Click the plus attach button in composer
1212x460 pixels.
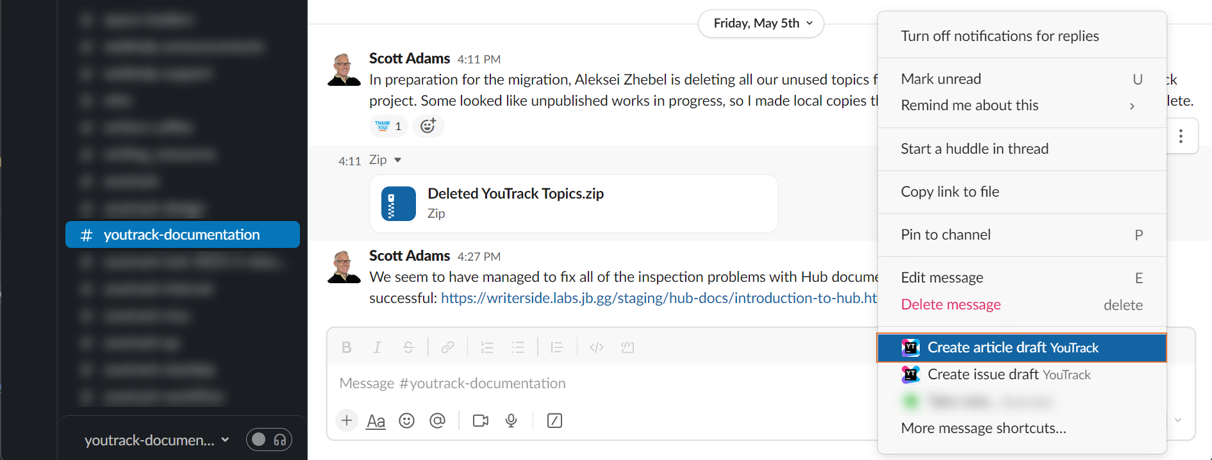(x=347, y=421)
